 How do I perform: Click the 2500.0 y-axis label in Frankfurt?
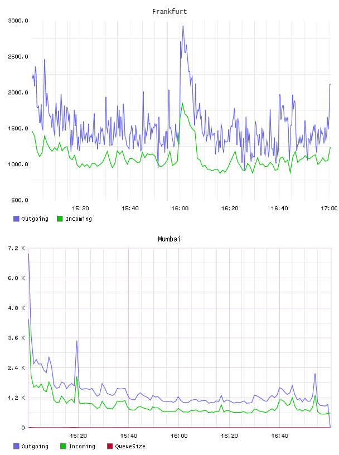click(18, 56)
